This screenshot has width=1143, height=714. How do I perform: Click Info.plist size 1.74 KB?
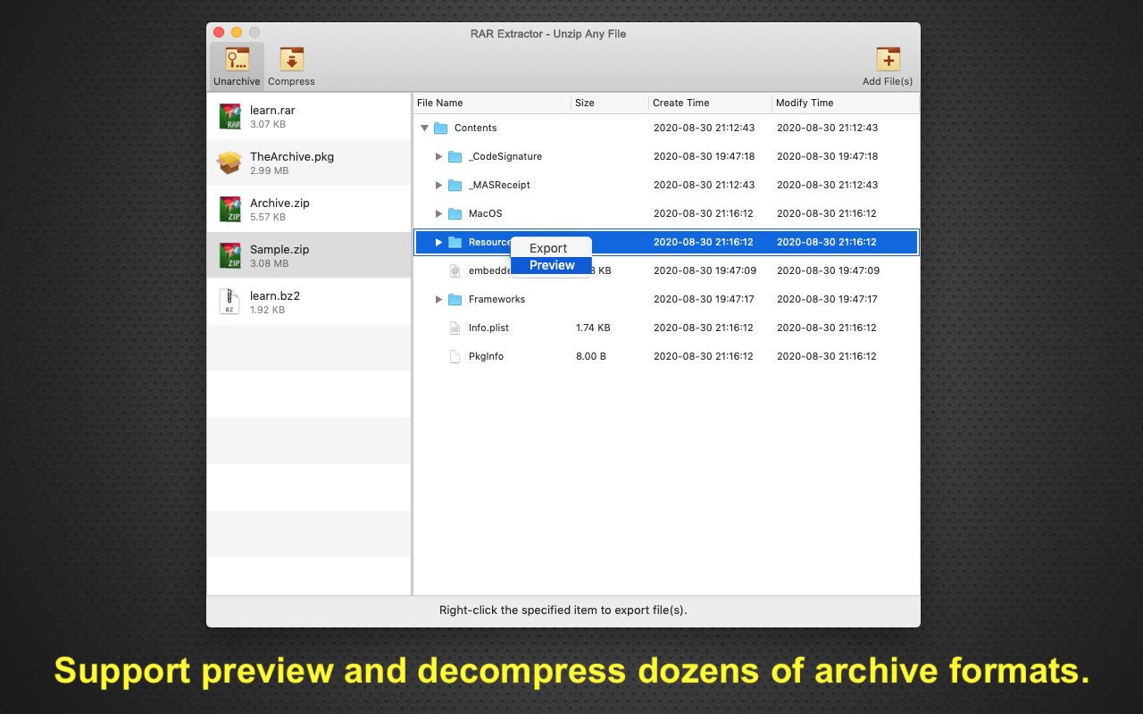(x=593, y=328)
